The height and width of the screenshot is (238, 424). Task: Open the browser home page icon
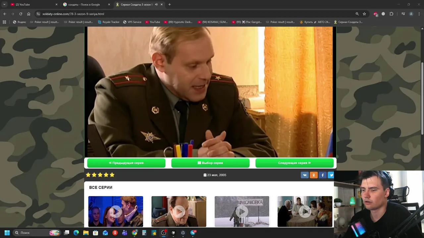[x=28, y=14]
